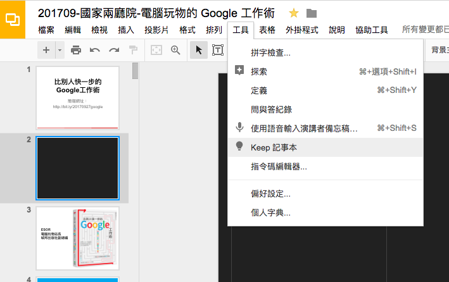Screen dimensions: 449x282
Task: Click the filmstrip scrollbar handle
Action: point(135,71)
